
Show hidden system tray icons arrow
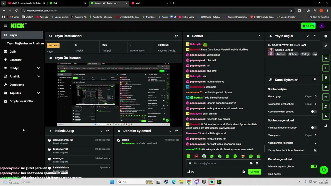click(x=300, y=182)
